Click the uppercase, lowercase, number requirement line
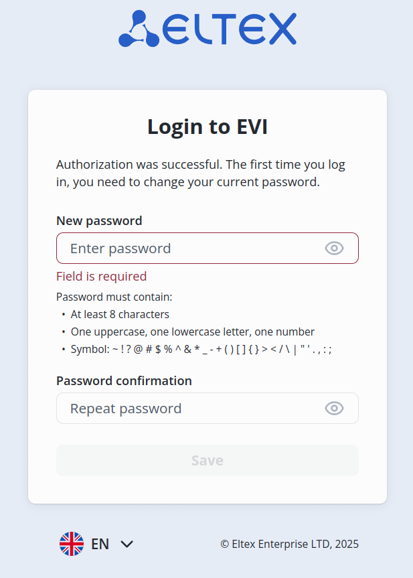 click(193, 332)
